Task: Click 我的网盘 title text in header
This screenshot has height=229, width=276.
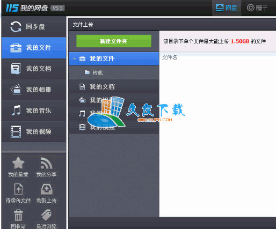Action: [x=34, y=8]
